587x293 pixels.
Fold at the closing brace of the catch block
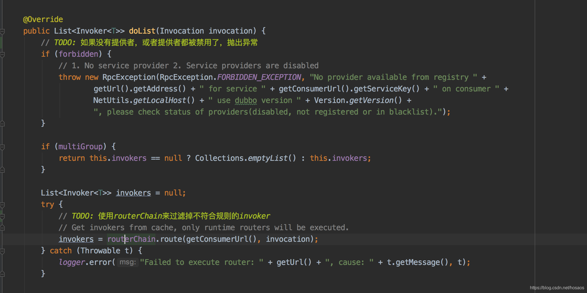click(2, 274)
